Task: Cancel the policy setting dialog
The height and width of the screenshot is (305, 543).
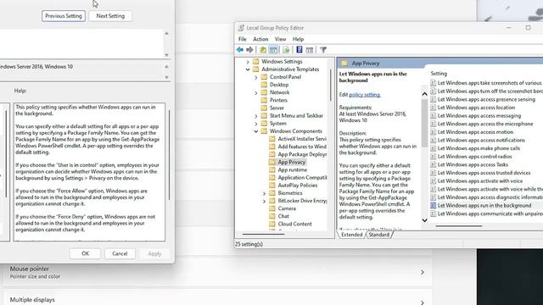Action: pyautogui.click(x=120, y=253)
